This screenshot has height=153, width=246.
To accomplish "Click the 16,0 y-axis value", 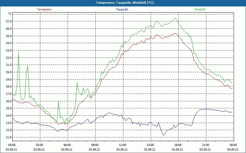I will pos(9,101).
